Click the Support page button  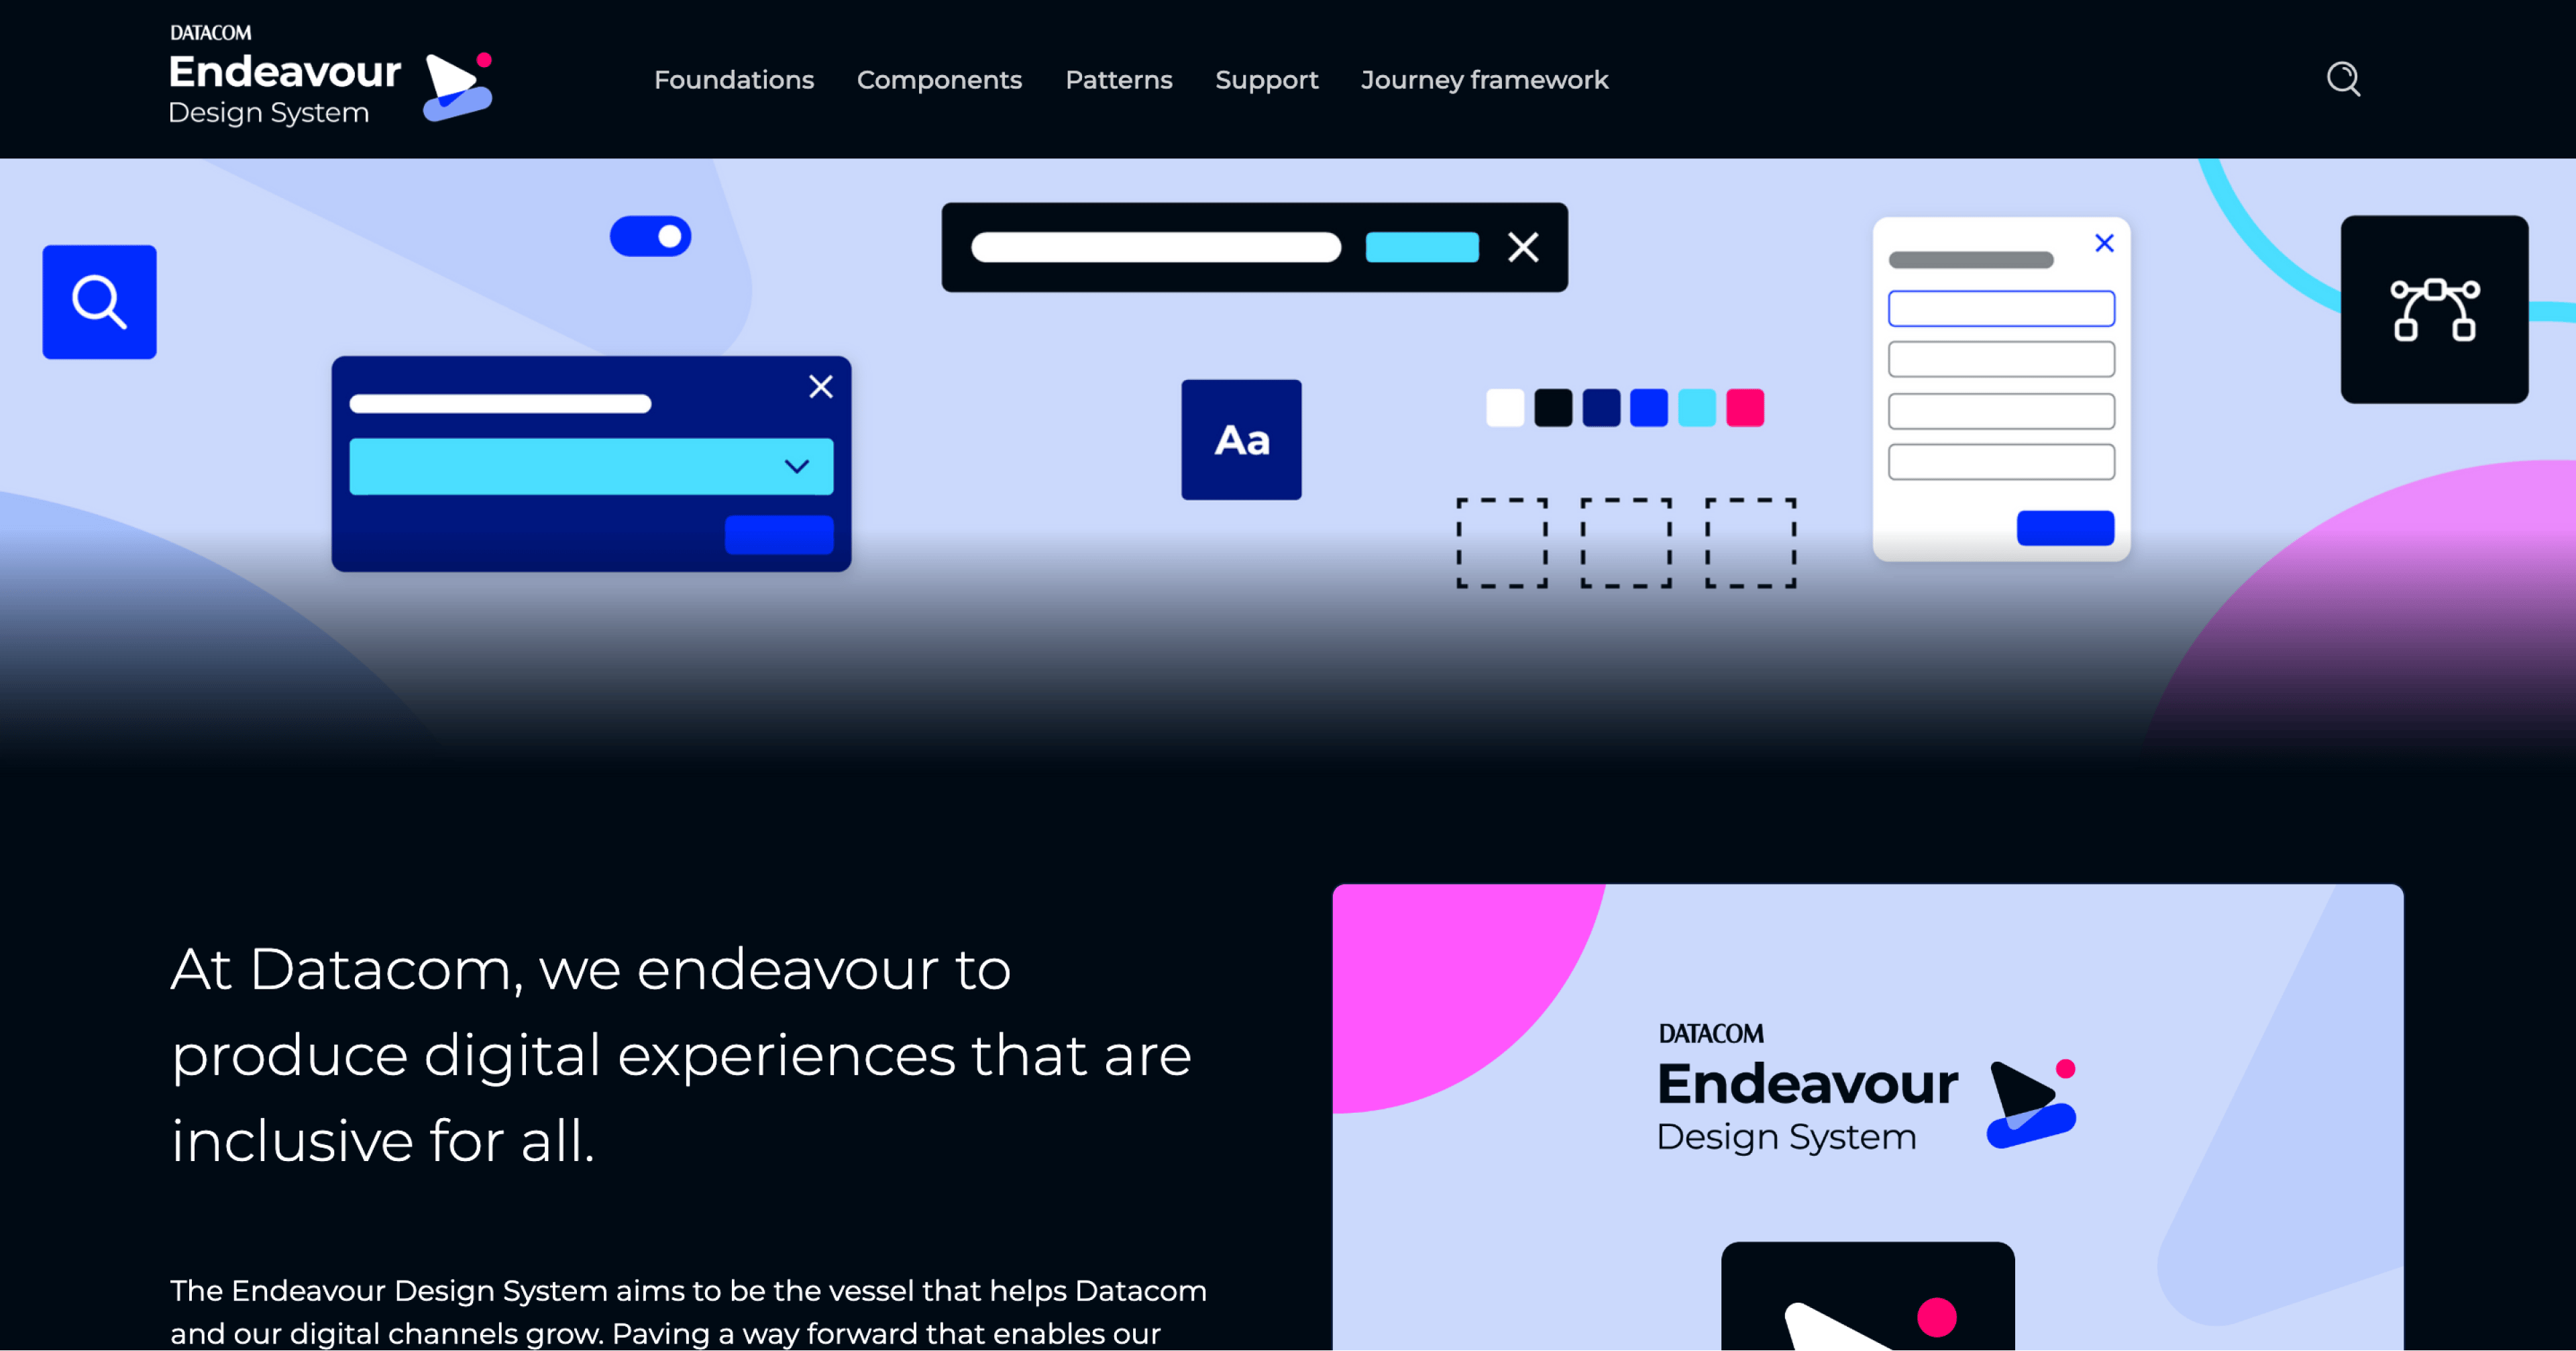click(x=1268, y=80)
